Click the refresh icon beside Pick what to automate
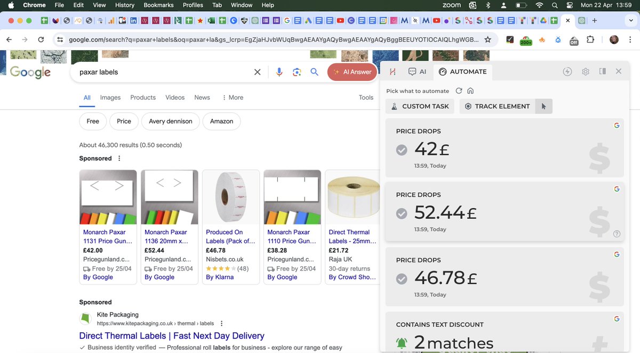The image size is (640, 353). [x=459, y=91]
